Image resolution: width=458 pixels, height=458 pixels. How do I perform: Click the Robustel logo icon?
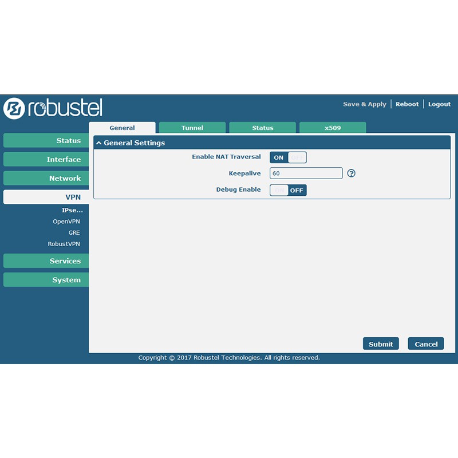[14, 108]
